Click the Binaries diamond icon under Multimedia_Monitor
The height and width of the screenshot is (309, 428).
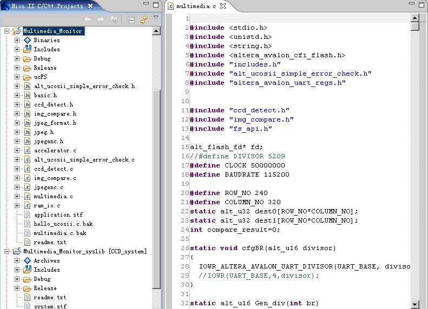click(x=27, y=41)
